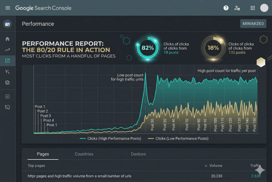Toggle Clicks (Low Performance Posts) legend
Screen dimensions: 272x182
click(x=178, y=139)
